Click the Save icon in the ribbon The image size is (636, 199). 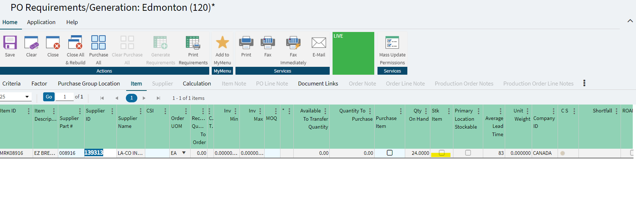[10, 43]
